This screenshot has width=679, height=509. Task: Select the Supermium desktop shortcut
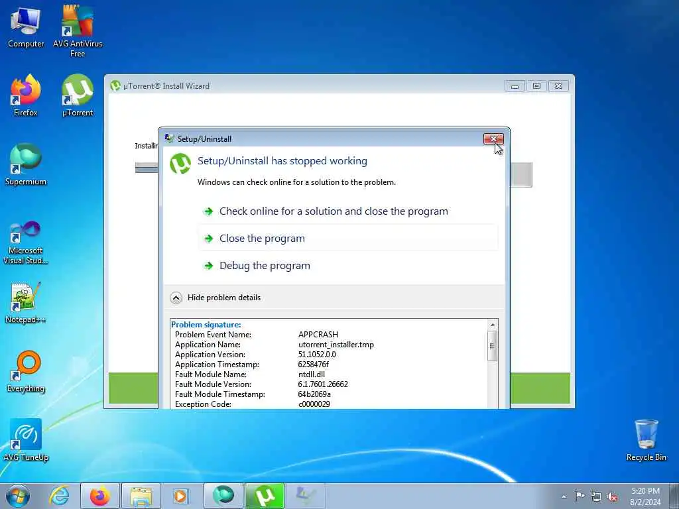[26, 164]
